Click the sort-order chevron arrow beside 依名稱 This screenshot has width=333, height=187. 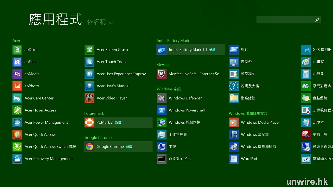pos(111,23)
